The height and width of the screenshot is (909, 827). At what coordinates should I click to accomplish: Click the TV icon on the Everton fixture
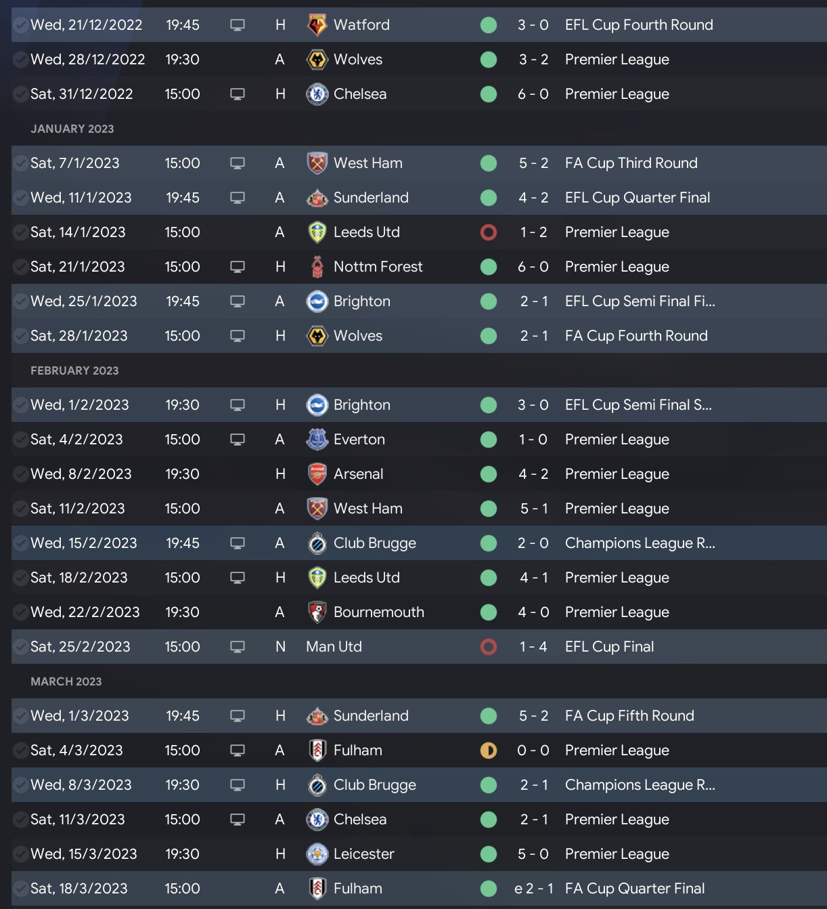click(x=238, y=440)
